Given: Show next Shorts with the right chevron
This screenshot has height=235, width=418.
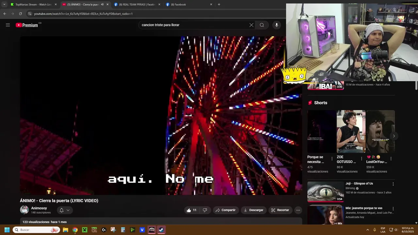Looking at the screenshot, I should point(394,136).
